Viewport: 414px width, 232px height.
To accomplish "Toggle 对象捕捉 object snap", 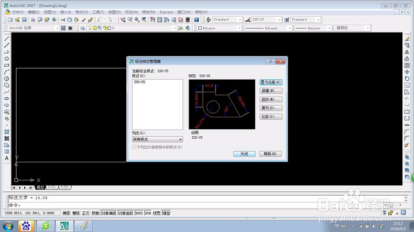I will 109,213.
